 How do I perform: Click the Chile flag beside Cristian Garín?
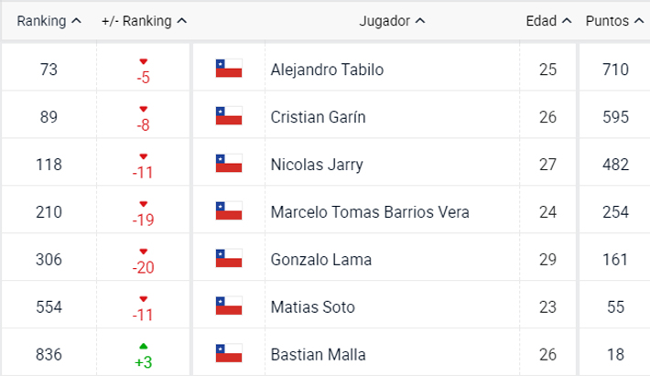click(228, 116)
